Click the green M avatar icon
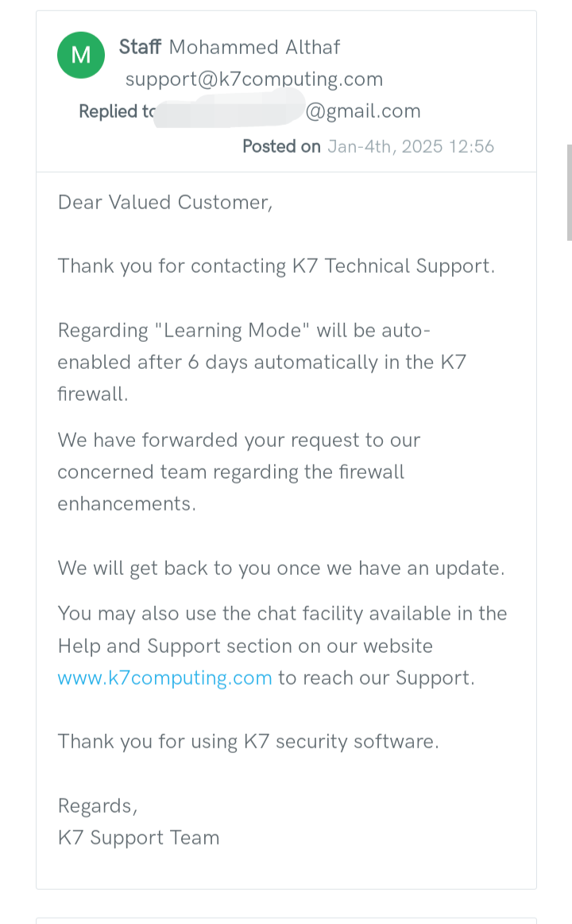This screenshot has width=572, height=924. click(x=80, y=56)
